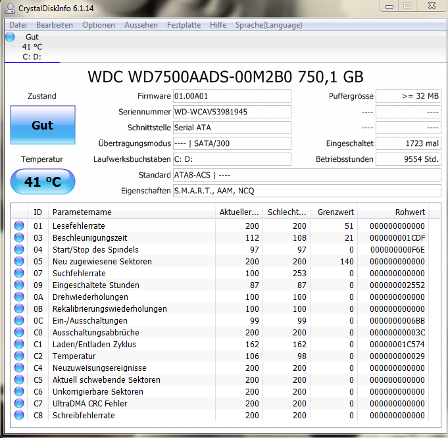448x438 pixels.
Task: Click the Laufwerksbuchstaben field C: D:
Action: [x=232, y=159]
